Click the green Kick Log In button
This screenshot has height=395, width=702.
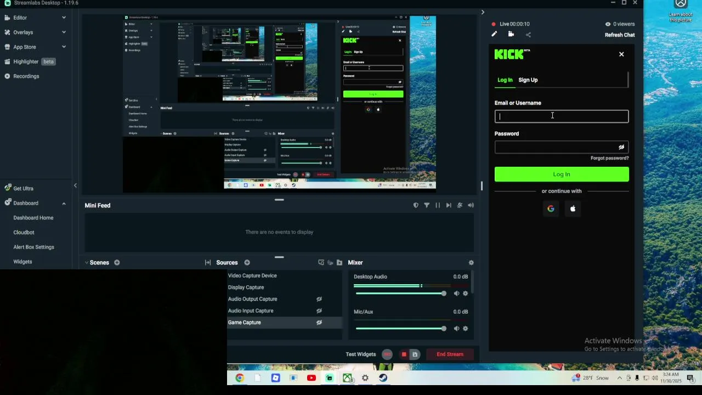(x=562, y=174)
